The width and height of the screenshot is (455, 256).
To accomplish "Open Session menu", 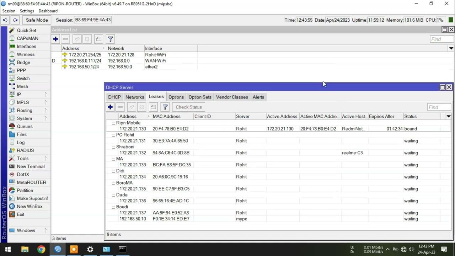I will 9,11.
